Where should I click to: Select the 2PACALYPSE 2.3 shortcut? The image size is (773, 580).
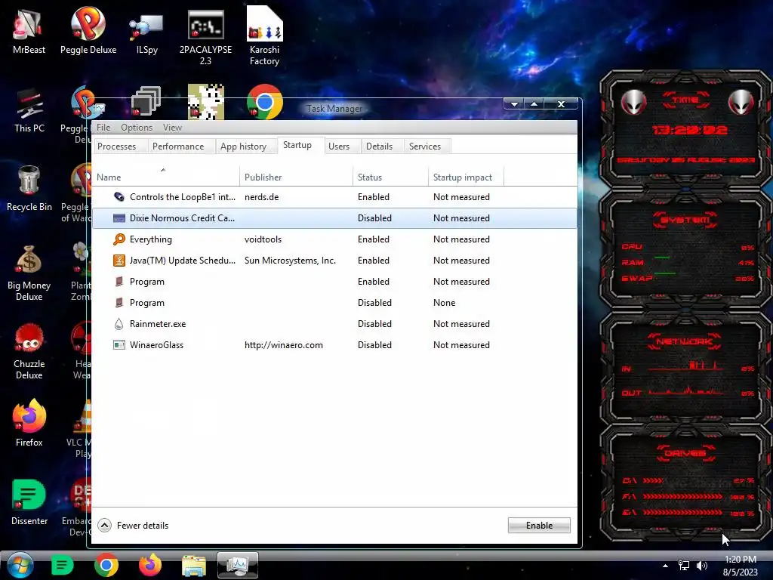click(x=205, y=36)
